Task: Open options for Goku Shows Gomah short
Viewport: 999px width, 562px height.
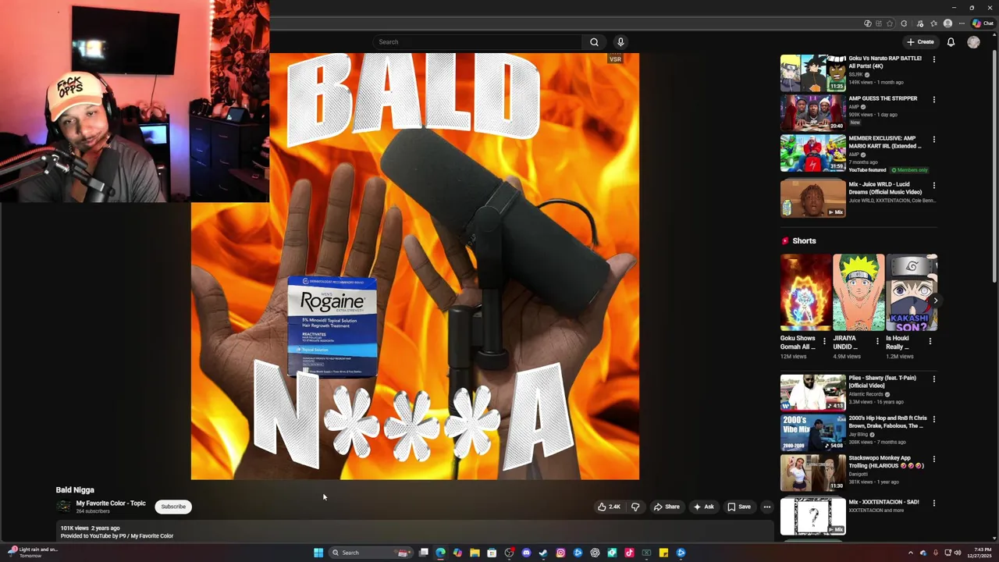Action: coord(824,341)
